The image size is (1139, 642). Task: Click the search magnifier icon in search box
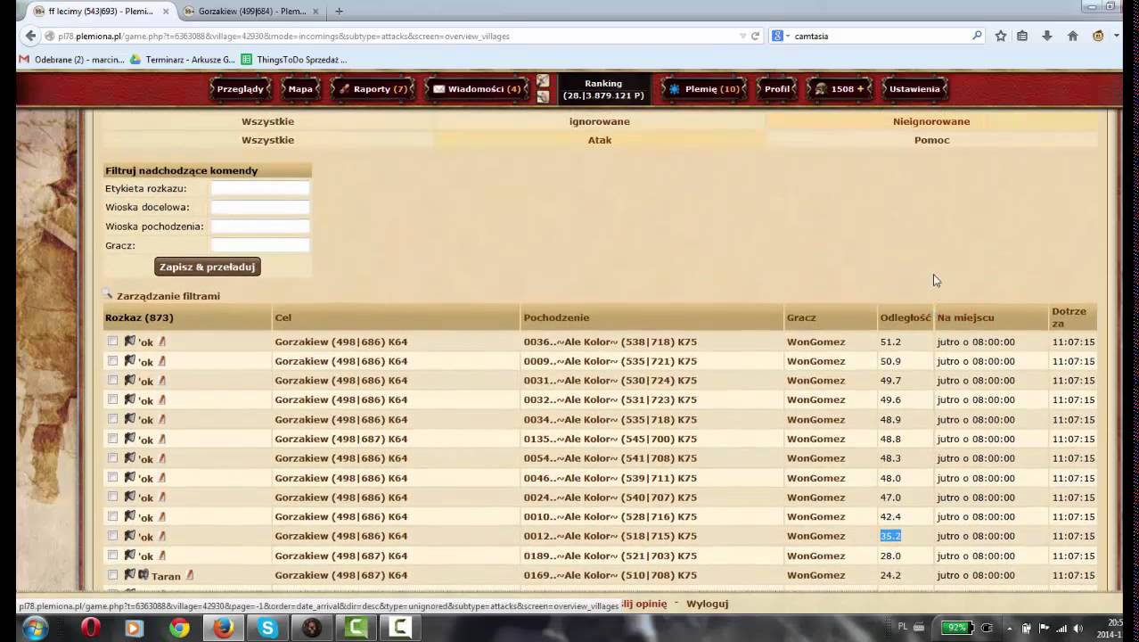click(x=977, y=36)
